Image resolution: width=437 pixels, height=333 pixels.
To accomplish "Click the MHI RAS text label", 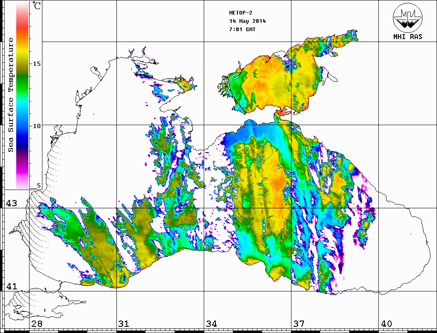I will (x=407, y=37).
